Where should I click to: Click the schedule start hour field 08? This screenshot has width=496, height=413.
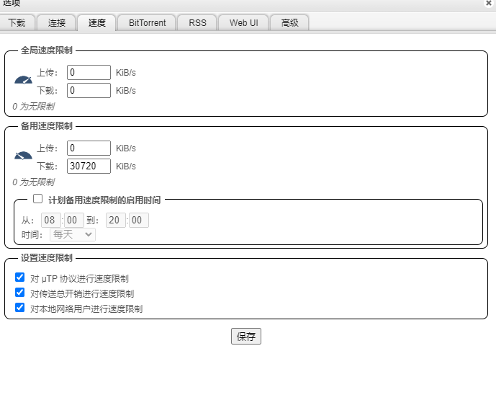(50, 220)
